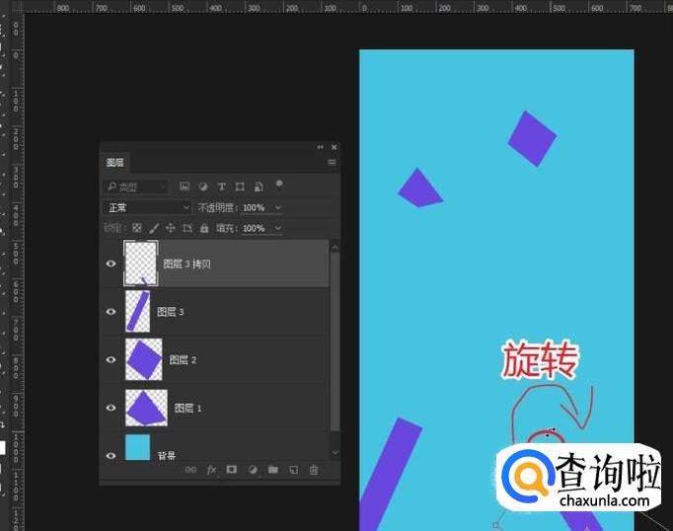673x531 pixels.
Task: Open the layers panel options menu
Action: click(x=332, y=162)
